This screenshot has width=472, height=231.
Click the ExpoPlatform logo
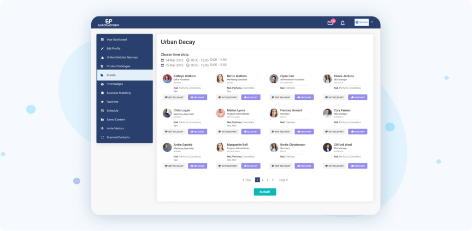[x=109, y=23]
